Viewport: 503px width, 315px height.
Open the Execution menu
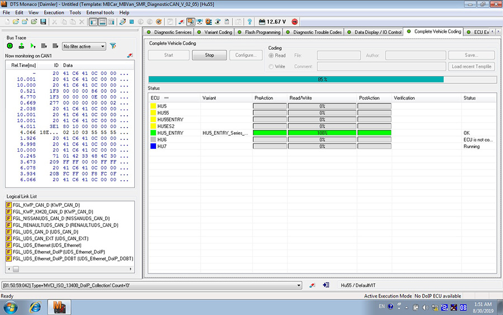point(54,12)
